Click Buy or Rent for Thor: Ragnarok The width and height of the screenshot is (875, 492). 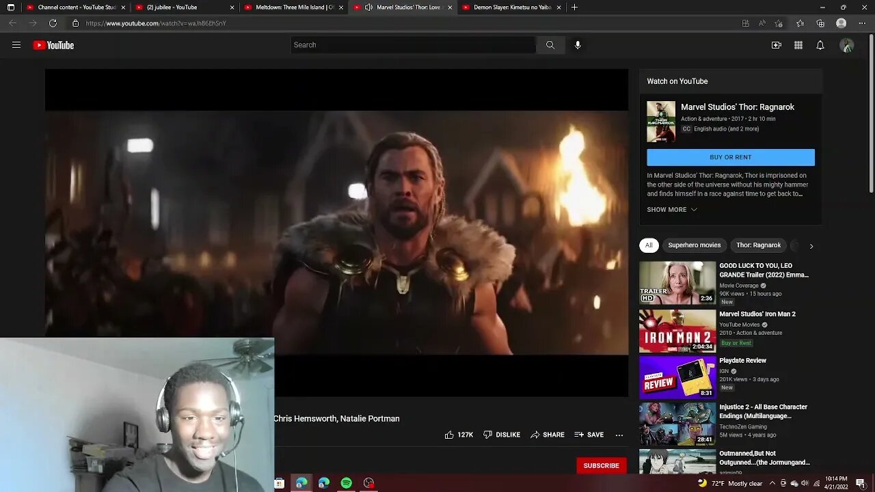tap(731, 157)
